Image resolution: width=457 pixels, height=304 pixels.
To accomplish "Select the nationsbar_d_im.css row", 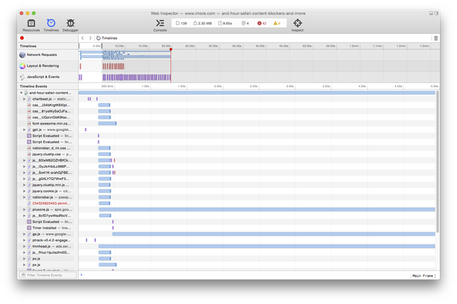I will (48, 148).
